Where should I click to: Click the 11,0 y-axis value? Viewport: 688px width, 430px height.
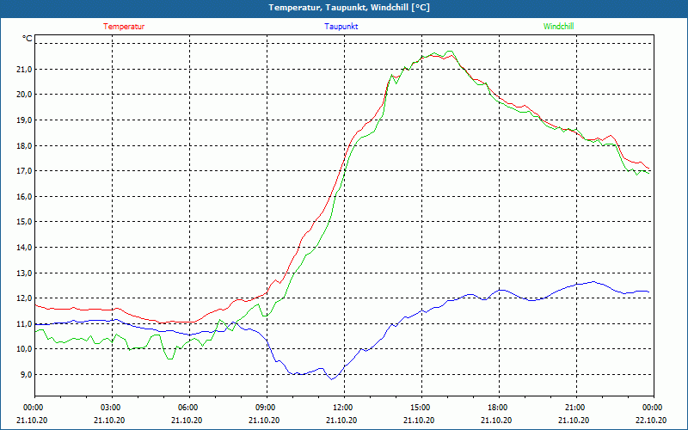pos(25,323)
